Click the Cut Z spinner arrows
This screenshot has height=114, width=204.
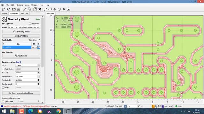tap(39, 66)
